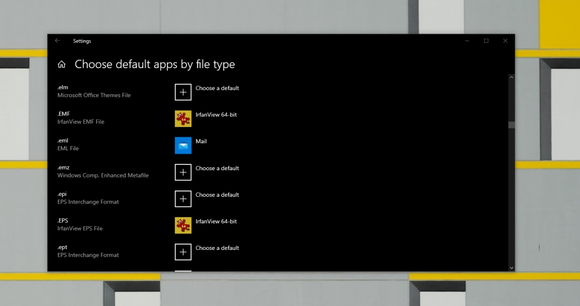Choose a default for .ept files

217,248
